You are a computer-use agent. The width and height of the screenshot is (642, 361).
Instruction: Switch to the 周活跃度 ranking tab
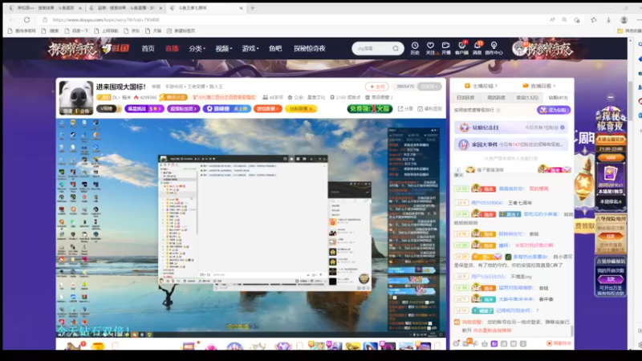(x=496, y=98)
